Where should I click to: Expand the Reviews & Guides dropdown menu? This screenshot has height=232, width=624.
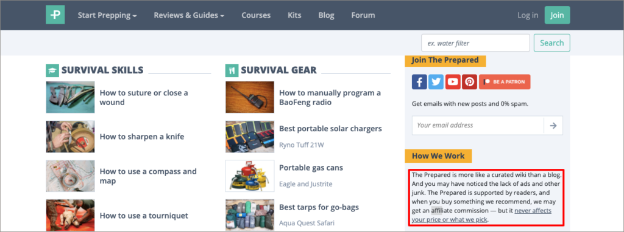189,15
